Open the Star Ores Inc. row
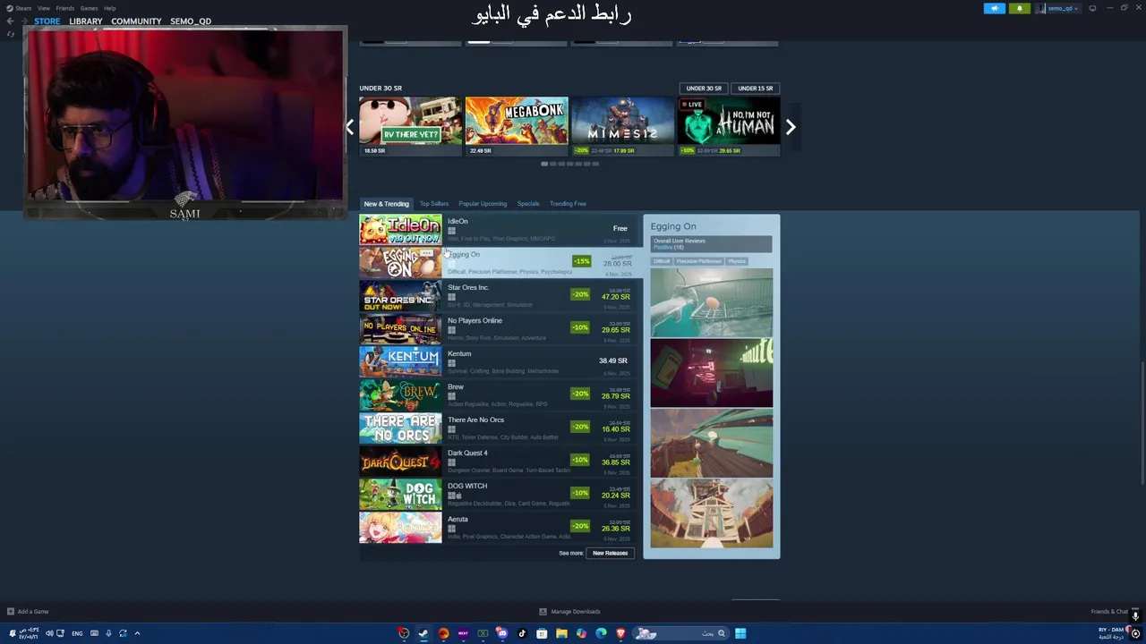This screenshot has width=1146, height=644. click(x=500, y=295)
